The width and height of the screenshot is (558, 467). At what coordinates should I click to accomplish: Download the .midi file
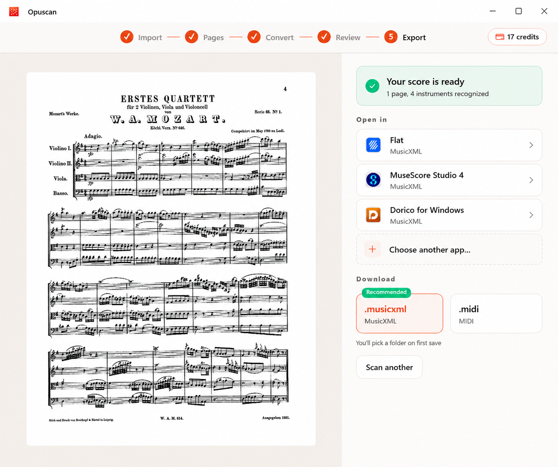click(496, 314)
